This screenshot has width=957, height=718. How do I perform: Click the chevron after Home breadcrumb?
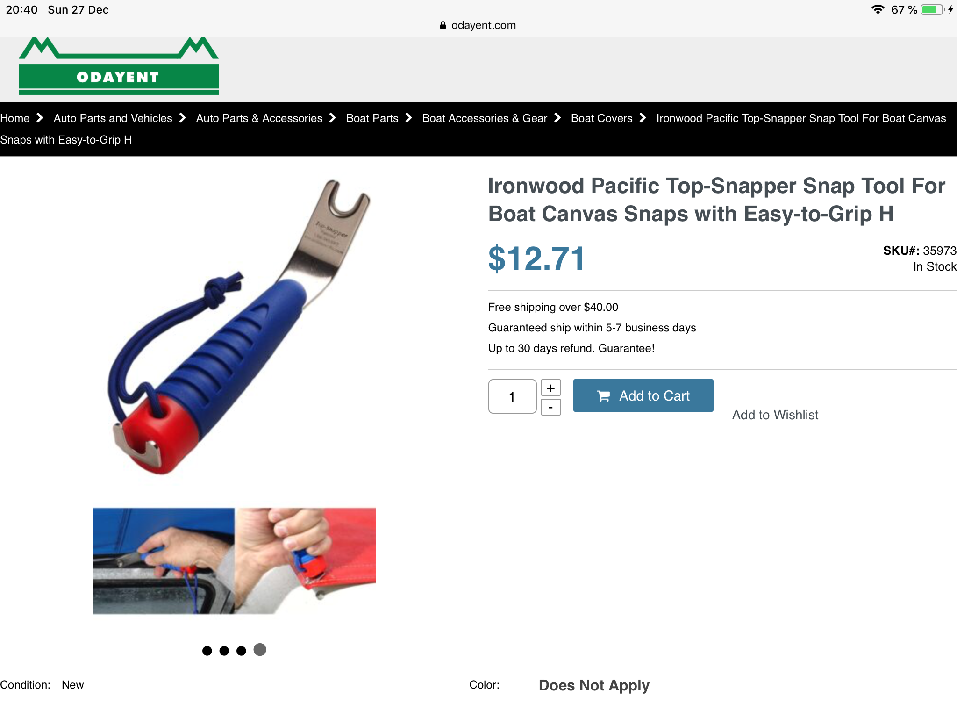tap(40, 118)
